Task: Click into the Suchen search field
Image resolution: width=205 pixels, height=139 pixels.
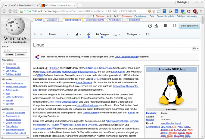Action: coord(15,51)
